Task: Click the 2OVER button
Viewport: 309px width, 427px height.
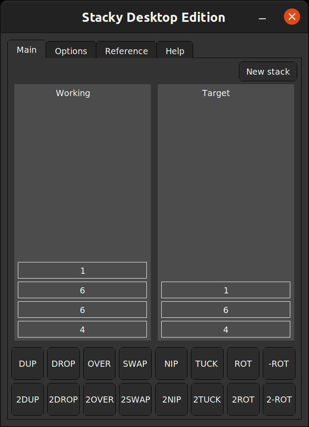Action: point(99,399)
